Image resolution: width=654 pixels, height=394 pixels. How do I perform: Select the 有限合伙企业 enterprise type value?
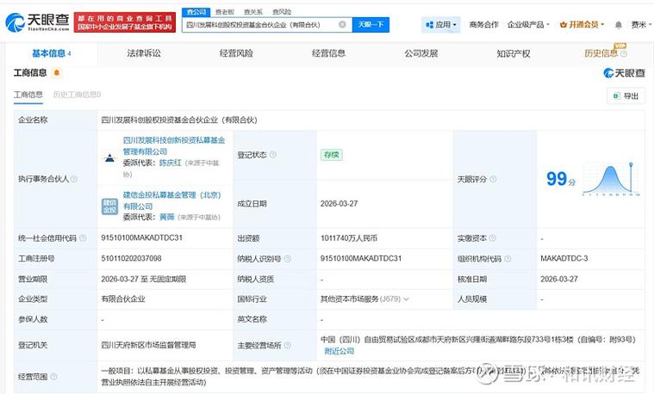click(x=123, y=299)
